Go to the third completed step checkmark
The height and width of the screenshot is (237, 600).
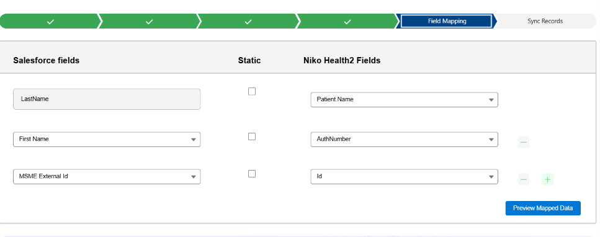point(248,22)
